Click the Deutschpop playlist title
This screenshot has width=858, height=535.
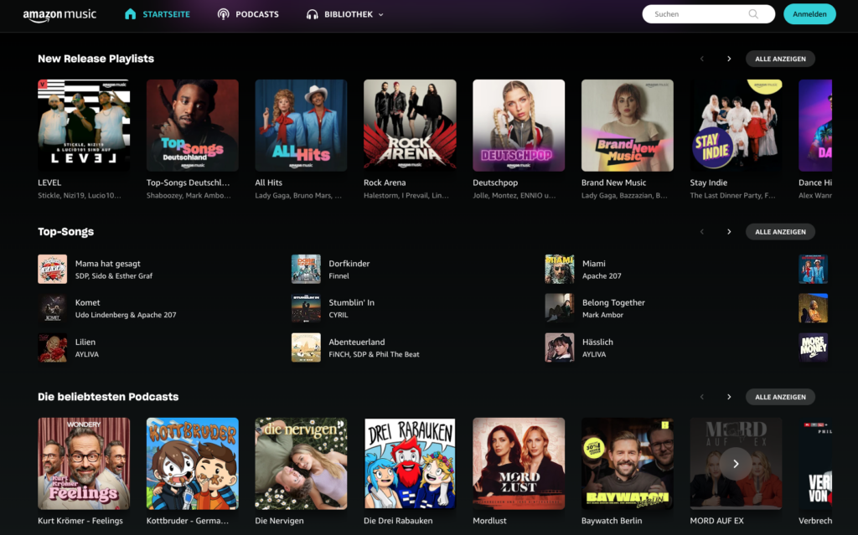click(495, 183)
